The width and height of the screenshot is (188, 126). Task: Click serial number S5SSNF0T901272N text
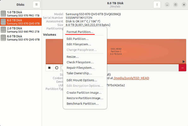pyautogui.click(x=79, y=18)
